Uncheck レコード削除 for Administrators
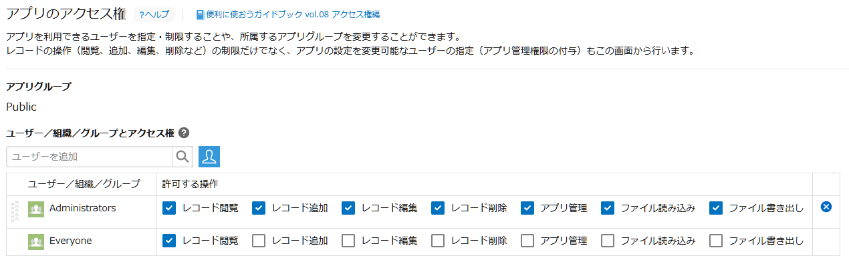The image size is (849, 274). click(x=438, y=208)
